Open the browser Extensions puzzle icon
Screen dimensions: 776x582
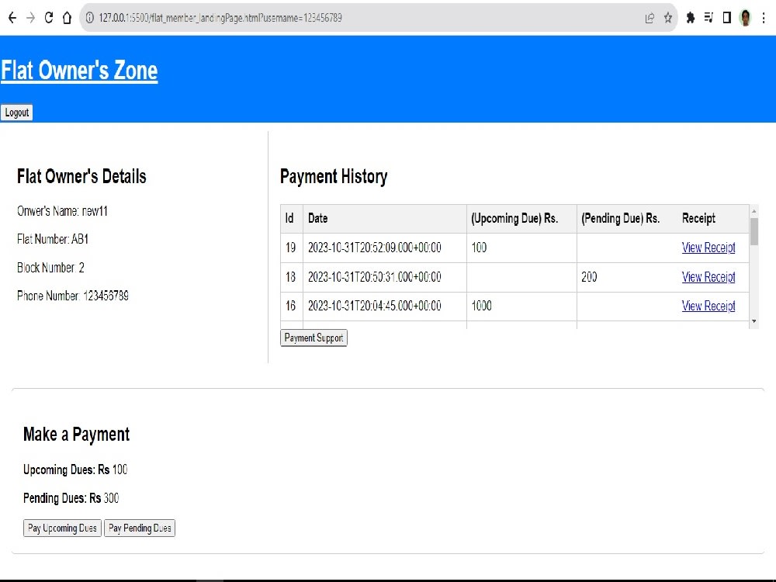click(691, 17)
